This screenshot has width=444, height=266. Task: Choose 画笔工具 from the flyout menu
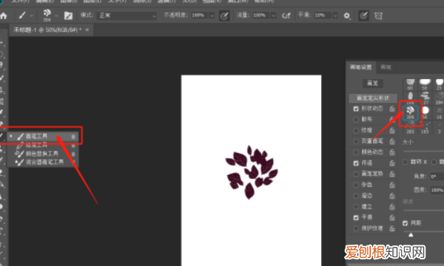click(42, 136)
